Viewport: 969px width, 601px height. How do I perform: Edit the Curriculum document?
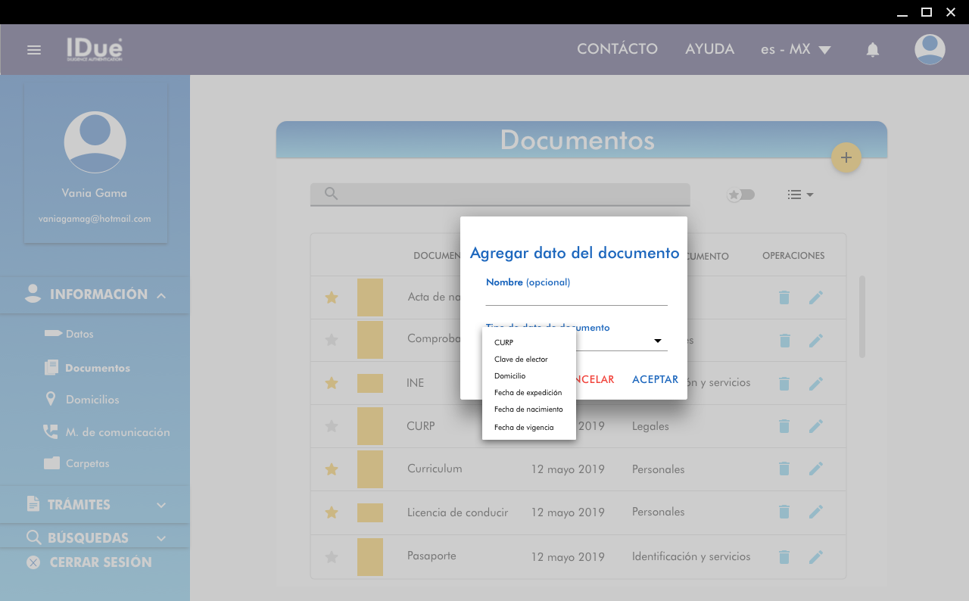815,469
